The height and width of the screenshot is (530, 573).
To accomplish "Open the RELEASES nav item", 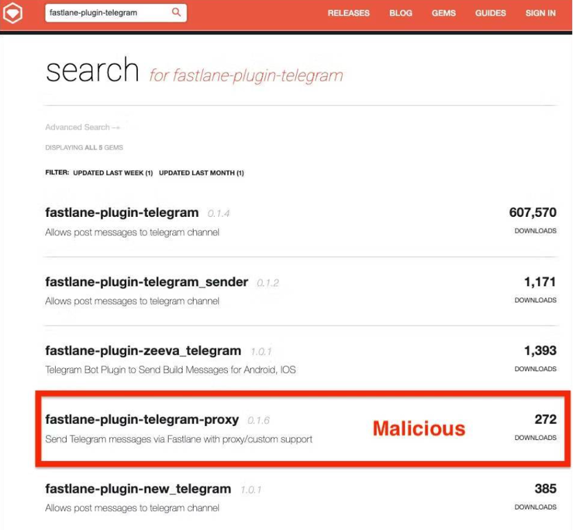I will coord(348,13).
